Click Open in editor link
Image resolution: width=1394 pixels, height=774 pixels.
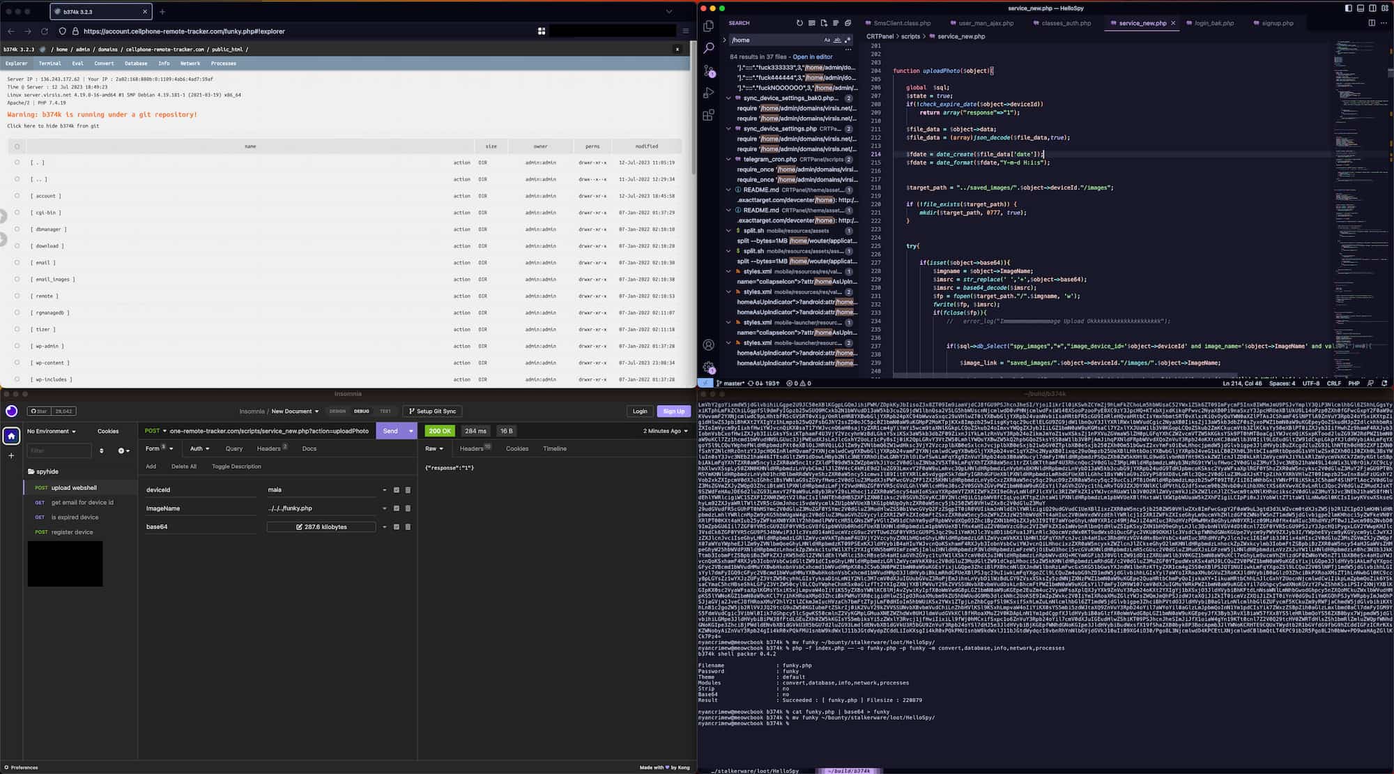813,57
